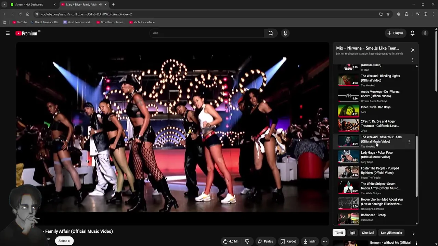The width and height of the screenshot is (438, 246).
Task: Open the media controls icon in the browser toolbar
Action: (418, 14)
